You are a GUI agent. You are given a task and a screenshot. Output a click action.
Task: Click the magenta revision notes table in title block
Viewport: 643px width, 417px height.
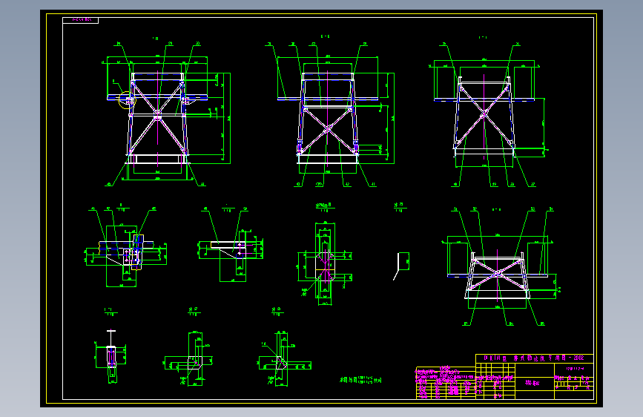click(x=446, y=383)
